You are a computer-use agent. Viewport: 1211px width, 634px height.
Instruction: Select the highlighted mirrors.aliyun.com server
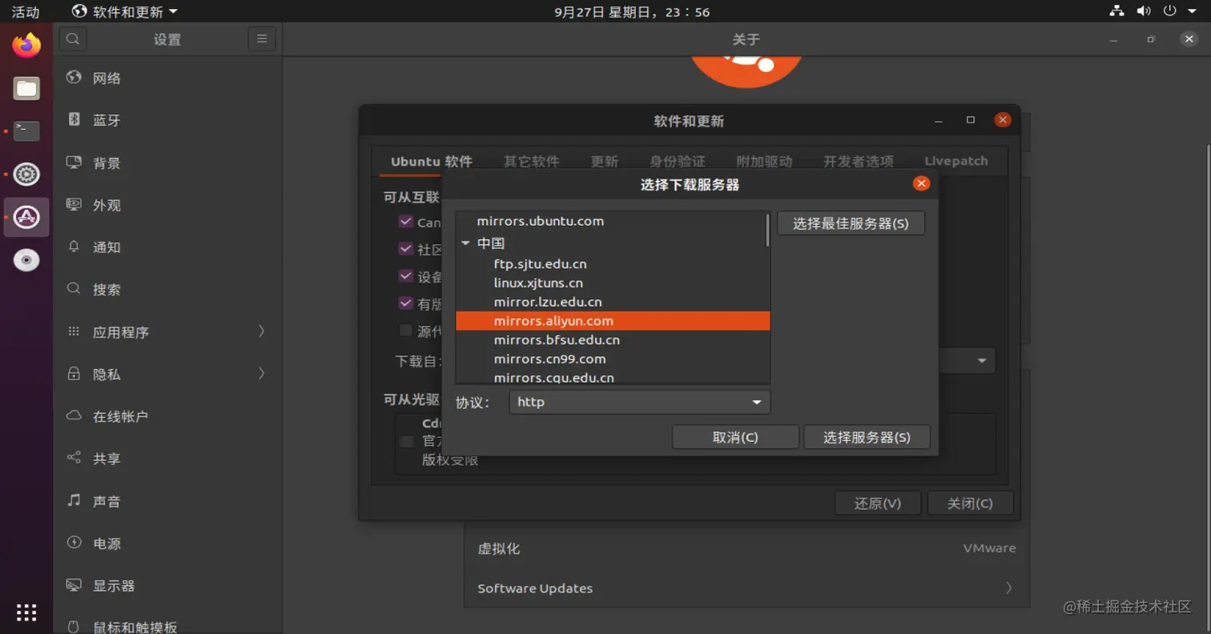[613, 321]
